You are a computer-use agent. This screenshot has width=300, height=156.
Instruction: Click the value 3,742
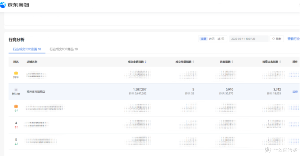point(277,89)
